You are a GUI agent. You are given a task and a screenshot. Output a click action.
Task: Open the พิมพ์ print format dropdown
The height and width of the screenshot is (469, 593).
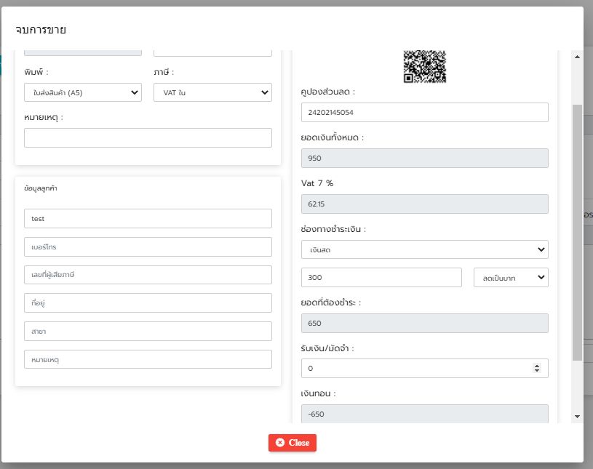pos(83,92)
